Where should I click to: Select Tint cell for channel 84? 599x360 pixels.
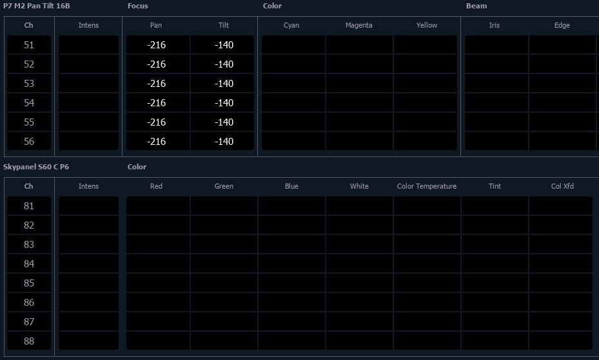coord(495,263)
